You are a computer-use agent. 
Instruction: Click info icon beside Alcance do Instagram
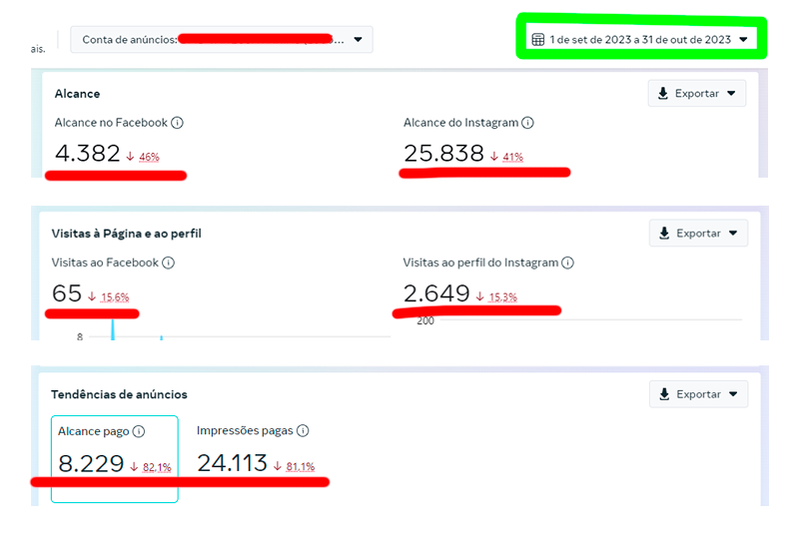point(527,123)
